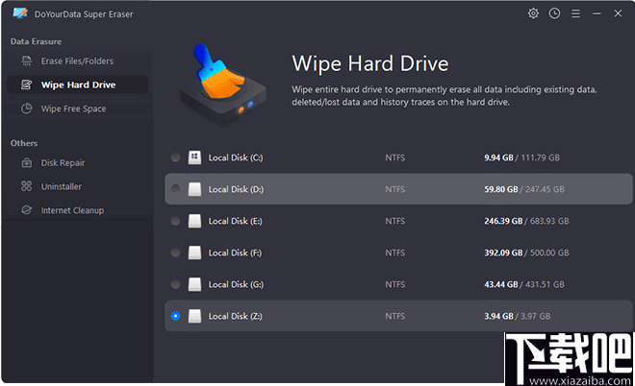Click the toolbox icon beside Disk Repair
Screen dimensions: 635x386
[27, 163]
